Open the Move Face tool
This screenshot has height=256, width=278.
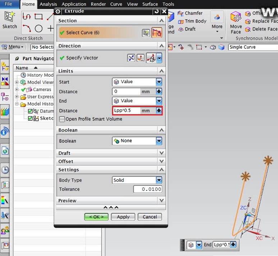(236, 23)
